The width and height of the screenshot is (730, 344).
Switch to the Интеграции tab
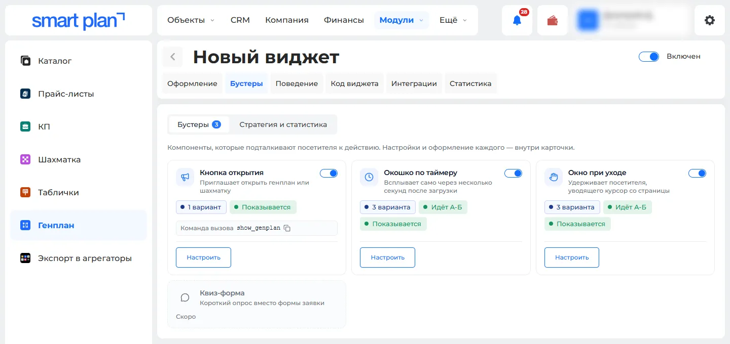[414, 83]
